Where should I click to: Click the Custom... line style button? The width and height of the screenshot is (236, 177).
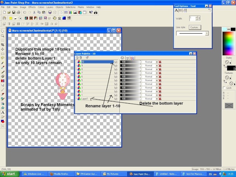[195, 27]
